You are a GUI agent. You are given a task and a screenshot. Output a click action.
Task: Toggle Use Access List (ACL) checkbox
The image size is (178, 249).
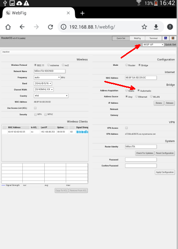[35, 108]
